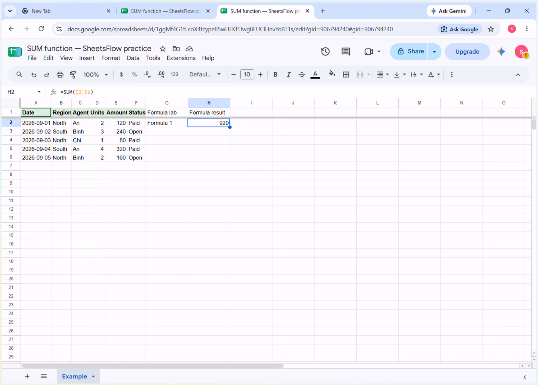538x385 pixels.
Task: Format as percent
Action: 134,75
